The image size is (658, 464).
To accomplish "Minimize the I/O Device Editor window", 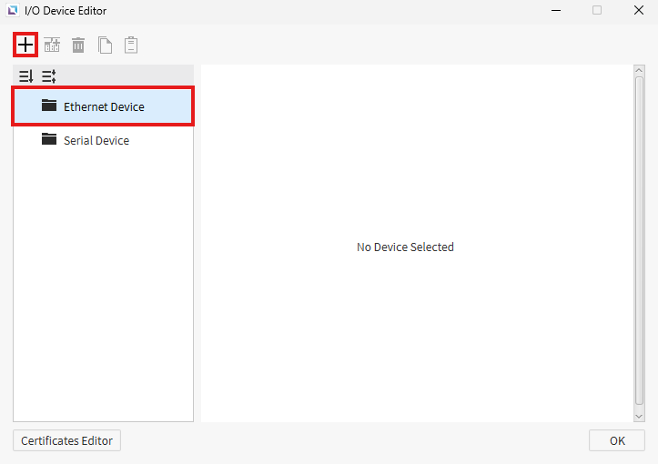I will pos(555,11).
